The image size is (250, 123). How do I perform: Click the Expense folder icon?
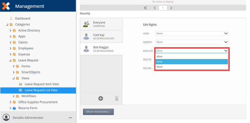[14, 54]
